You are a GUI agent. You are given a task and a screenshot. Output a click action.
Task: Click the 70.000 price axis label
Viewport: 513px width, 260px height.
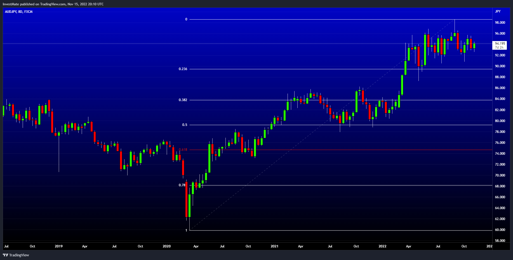click(500, 175)
